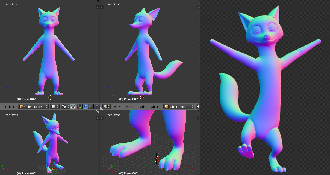
Task: Show properties region via plus in small-fox viewport
Action: click(97, 118)
